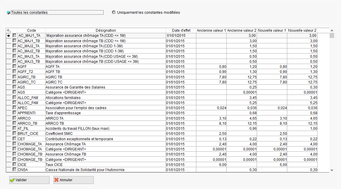Tick checkbox for CET row

[14, 139]
